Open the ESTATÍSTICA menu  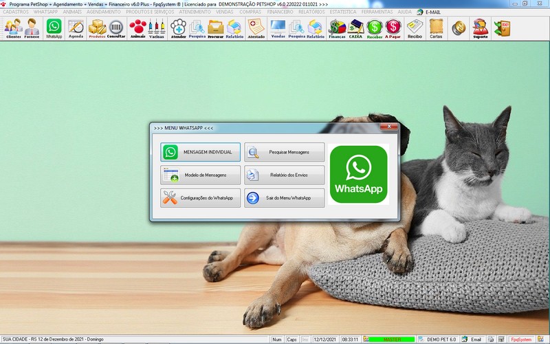coord(343,12)
